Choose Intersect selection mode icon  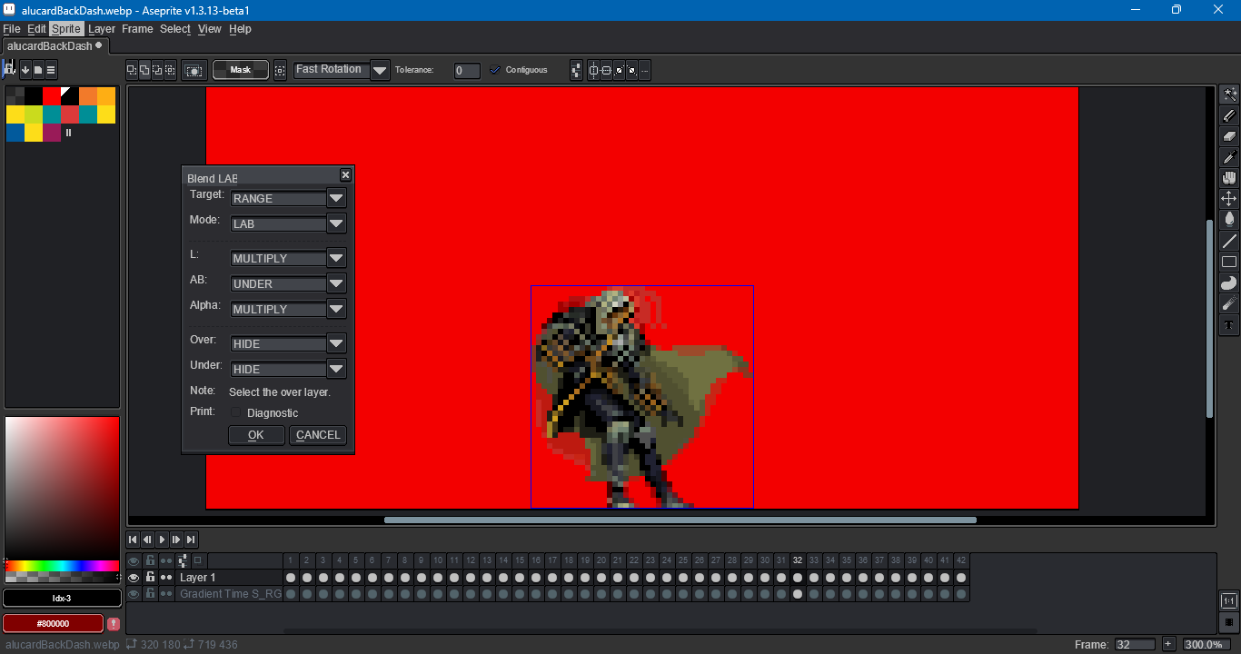[x=170, y=69]
